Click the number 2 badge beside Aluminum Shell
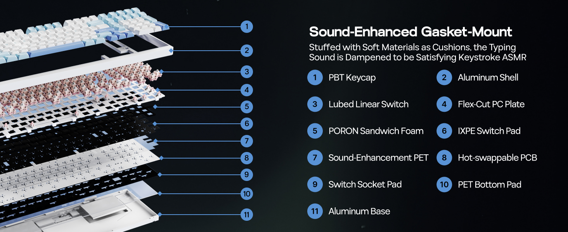The image size is (568, 232). [444, 78]
